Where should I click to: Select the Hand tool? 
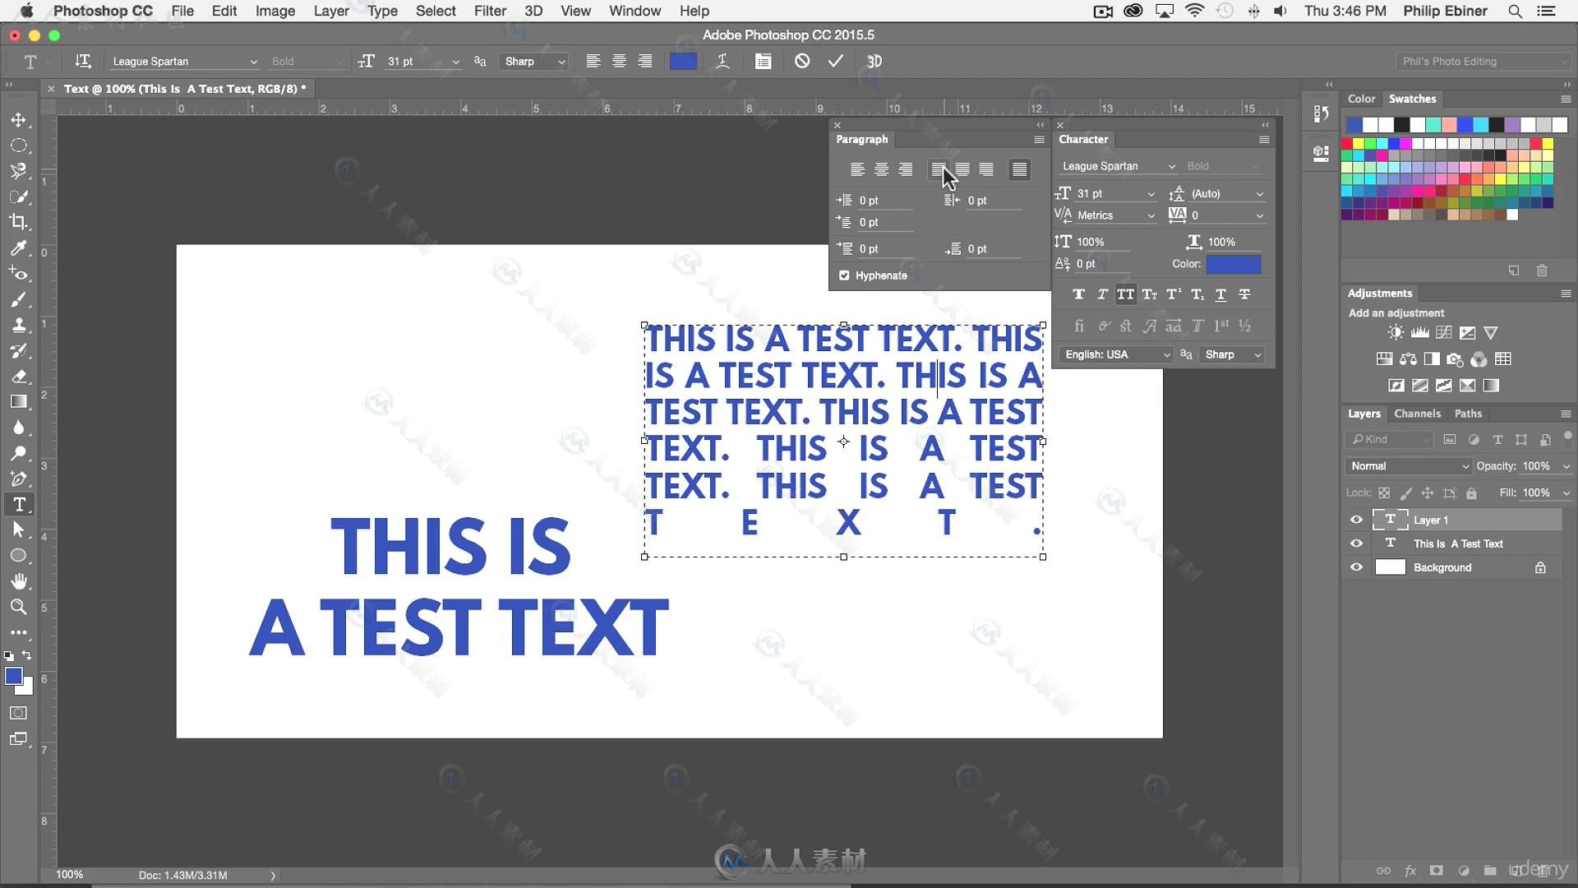pyautogui.click(x=18, y=581)
